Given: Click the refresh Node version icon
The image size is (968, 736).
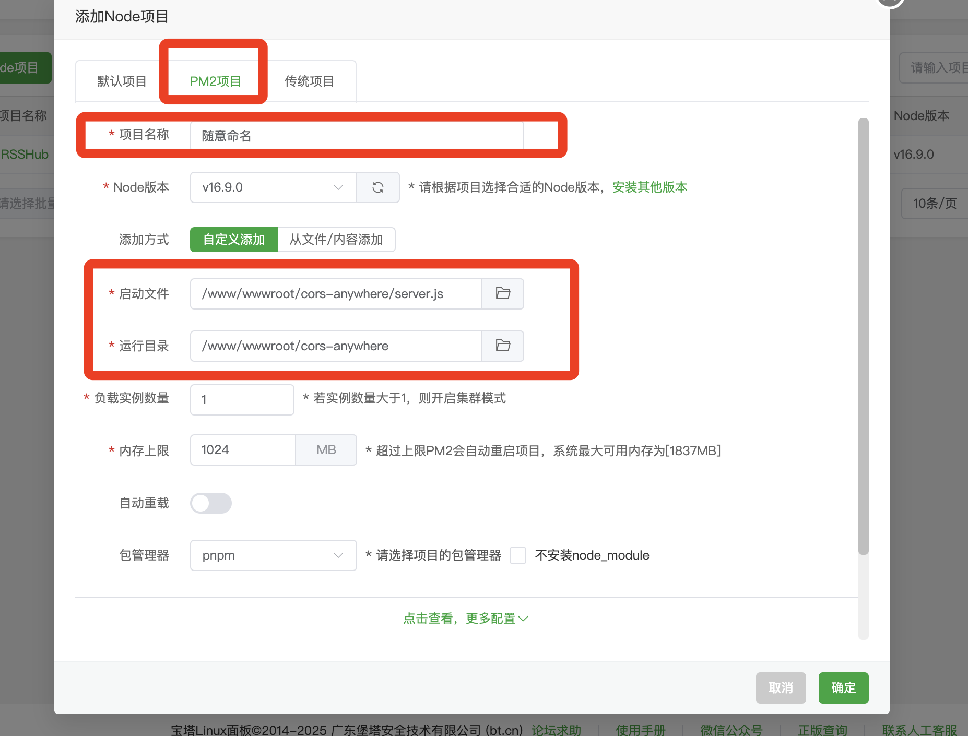Looking at the screenshot, I should pyautogui.click(x=378, y=187).
